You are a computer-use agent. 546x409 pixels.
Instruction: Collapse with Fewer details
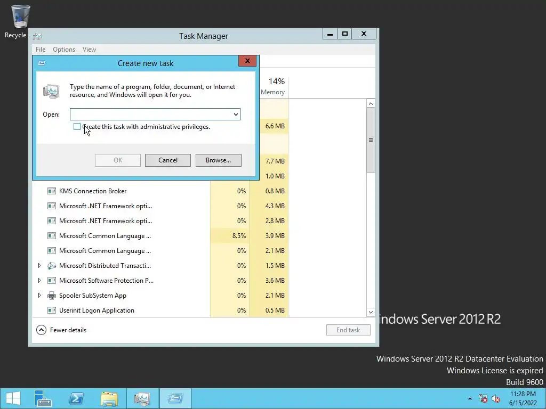tap(62, 330)
